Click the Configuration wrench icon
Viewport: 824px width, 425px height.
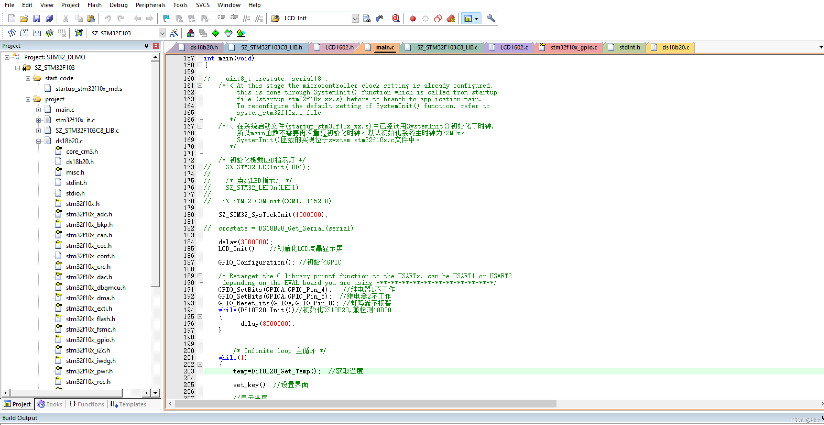coord(491,19)
